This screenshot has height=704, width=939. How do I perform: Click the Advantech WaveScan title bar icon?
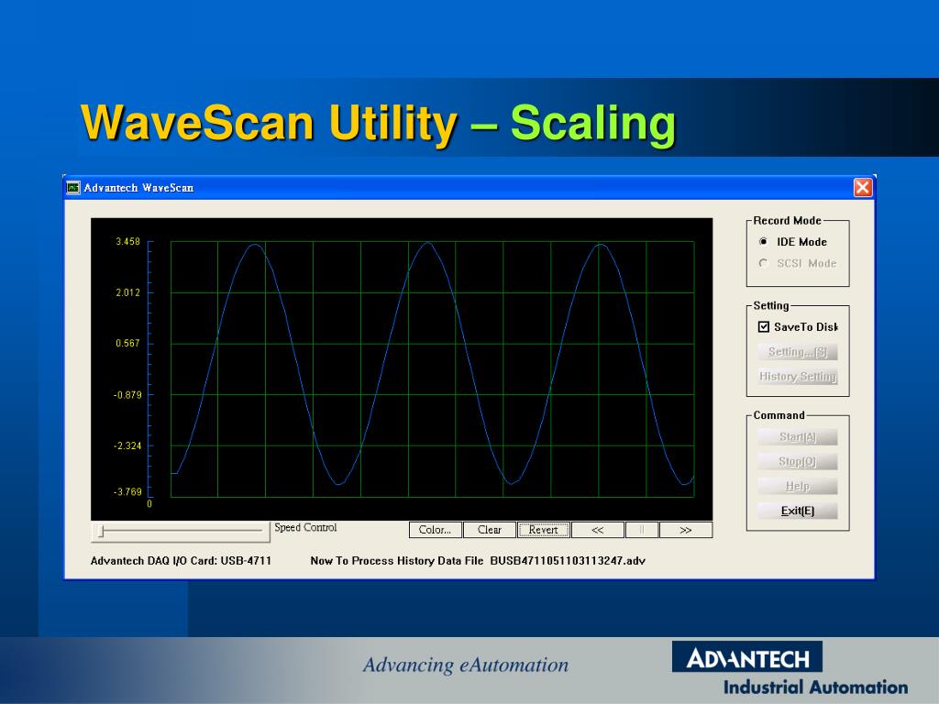pyautogui.click(x=73, y=187)
